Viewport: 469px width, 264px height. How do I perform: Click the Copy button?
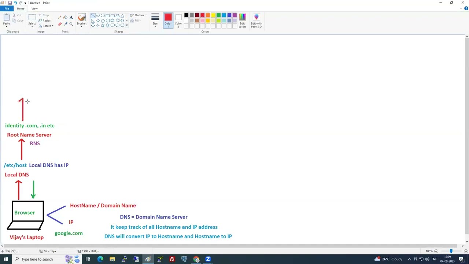[x=18, y=21]
